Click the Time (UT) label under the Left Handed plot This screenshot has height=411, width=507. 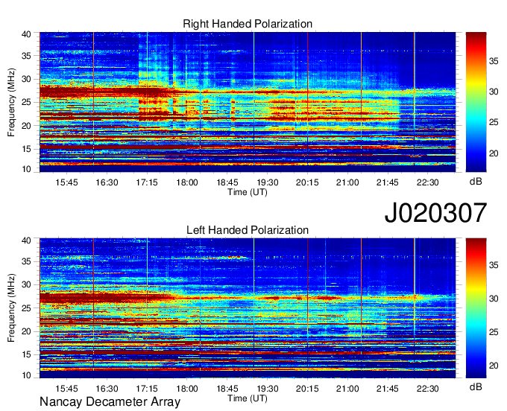tap(248, 398)
